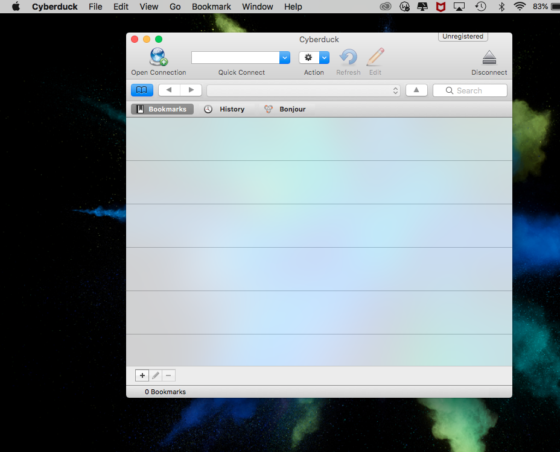Open the Window menu

pos(258,7)
